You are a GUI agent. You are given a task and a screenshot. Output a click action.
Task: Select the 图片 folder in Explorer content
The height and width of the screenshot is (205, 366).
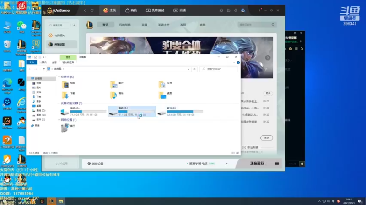[117, 84]
